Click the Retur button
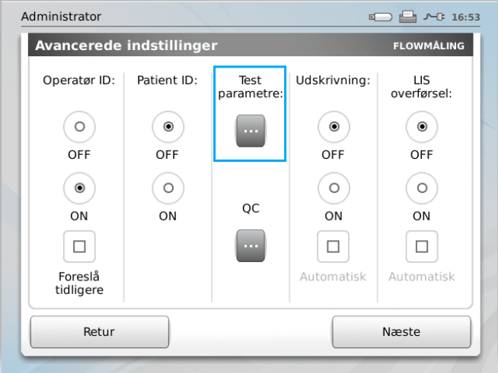This screenshot has height=373, width=498. [100, 332]
